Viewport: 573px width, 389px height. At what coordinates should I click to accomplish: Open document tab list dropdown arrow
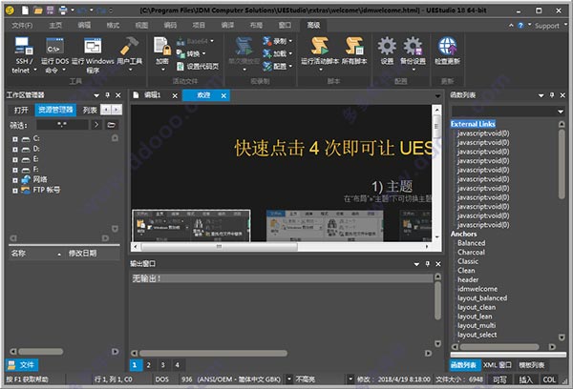tap(437, 96)
